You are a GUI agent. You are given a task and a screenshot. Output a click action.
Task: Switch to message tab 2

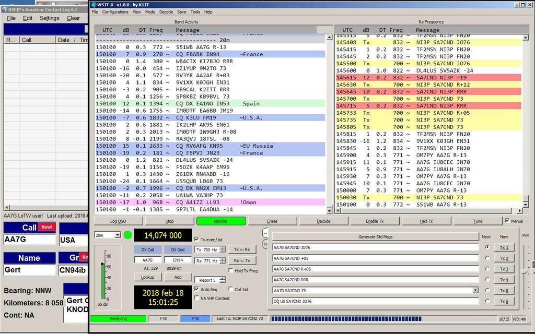coord(265,244)
